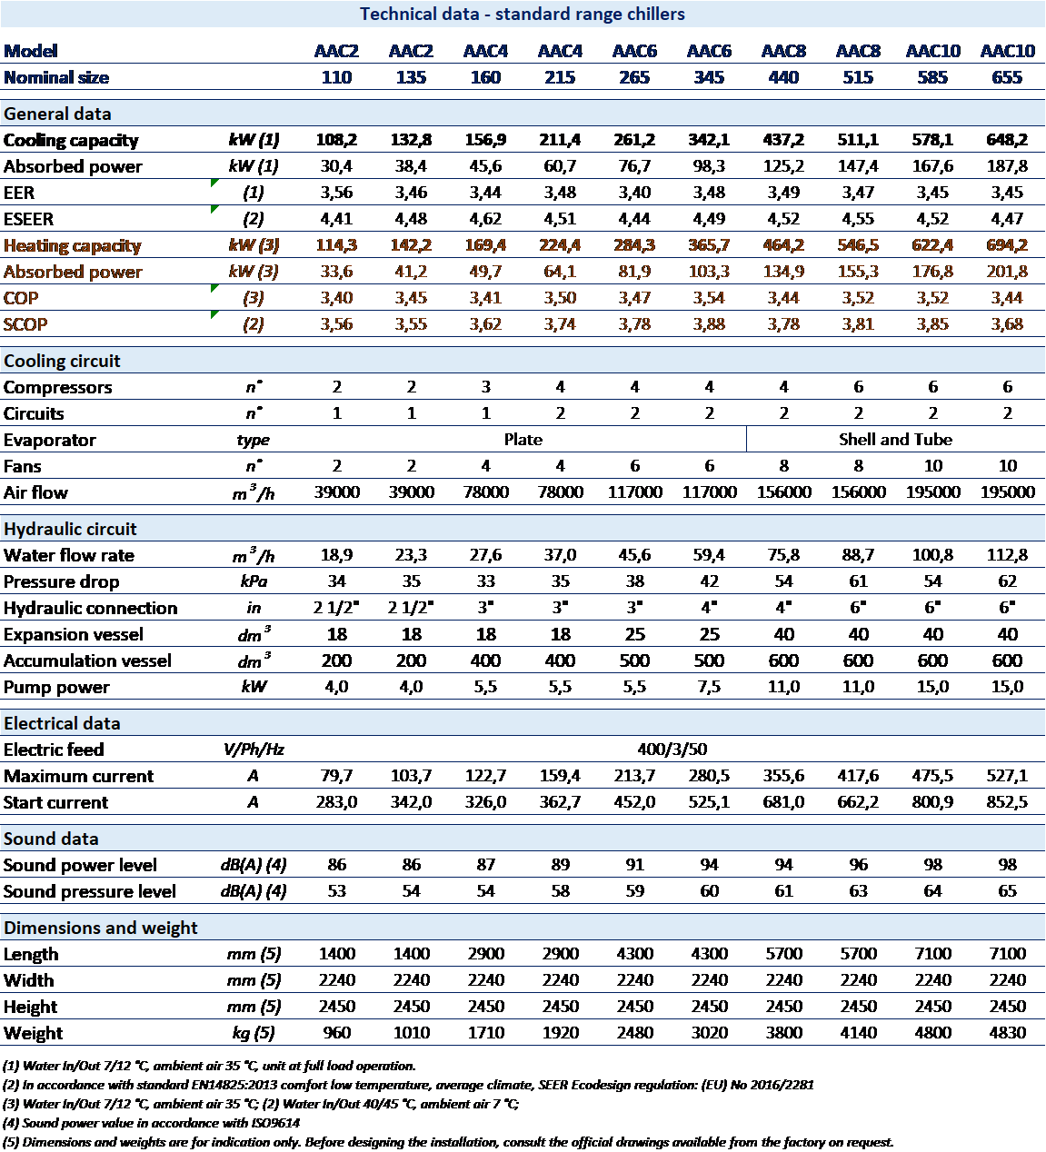Select the 'General data' section header

(57, 114)
